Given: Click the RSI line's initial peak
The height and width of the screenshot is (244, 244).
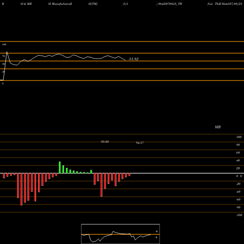Looking at the screenshot, I should (x=7, y=52).
